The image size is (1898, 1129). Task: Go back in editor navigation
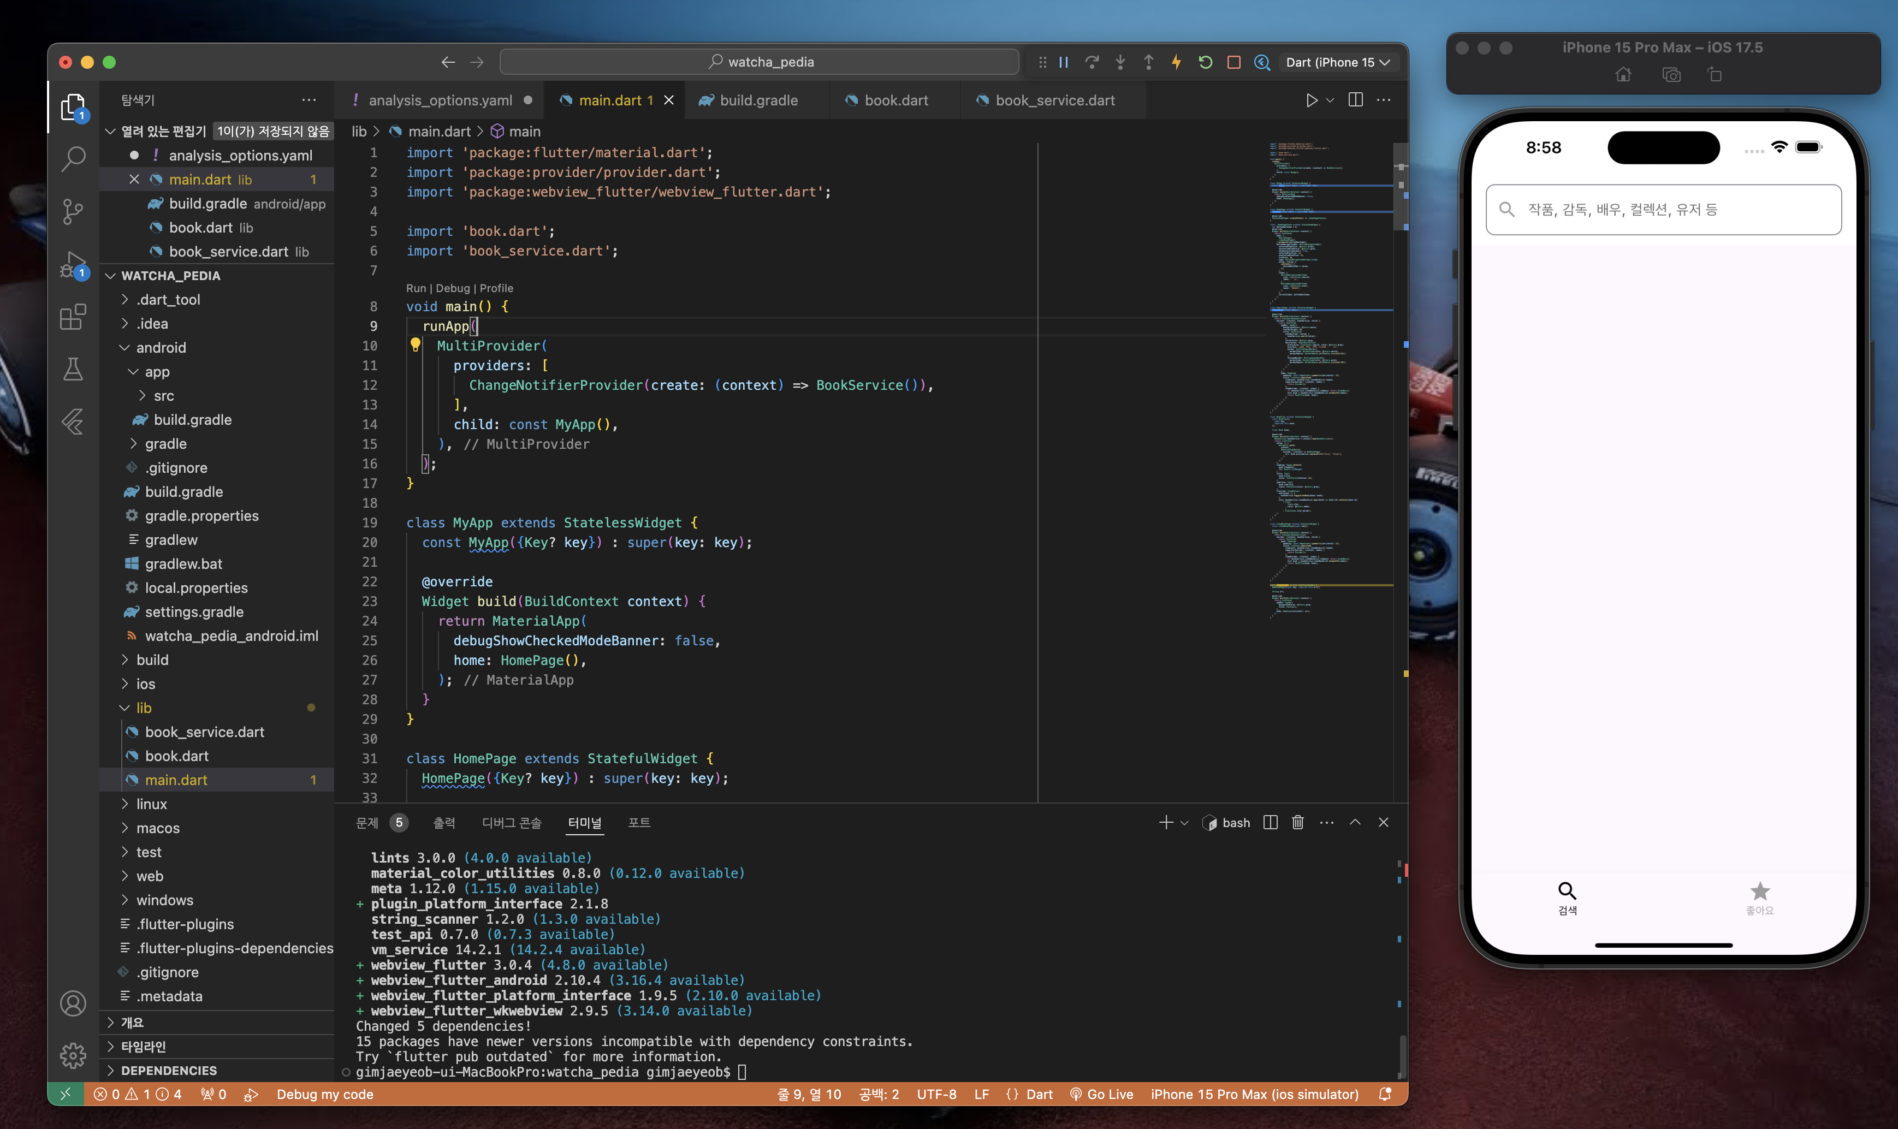pos(448,62)
